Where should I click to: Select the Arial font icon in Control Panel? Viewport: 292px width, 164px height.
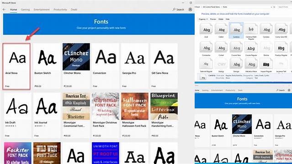pos(206,30)
